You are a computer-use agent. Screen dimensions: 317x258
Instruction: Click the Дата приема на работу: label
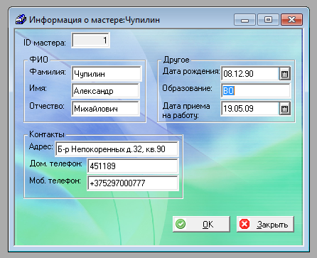[x=186, y=111]
